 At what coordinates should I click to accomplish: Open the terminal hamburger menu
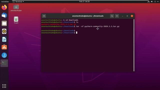[117, 16]
